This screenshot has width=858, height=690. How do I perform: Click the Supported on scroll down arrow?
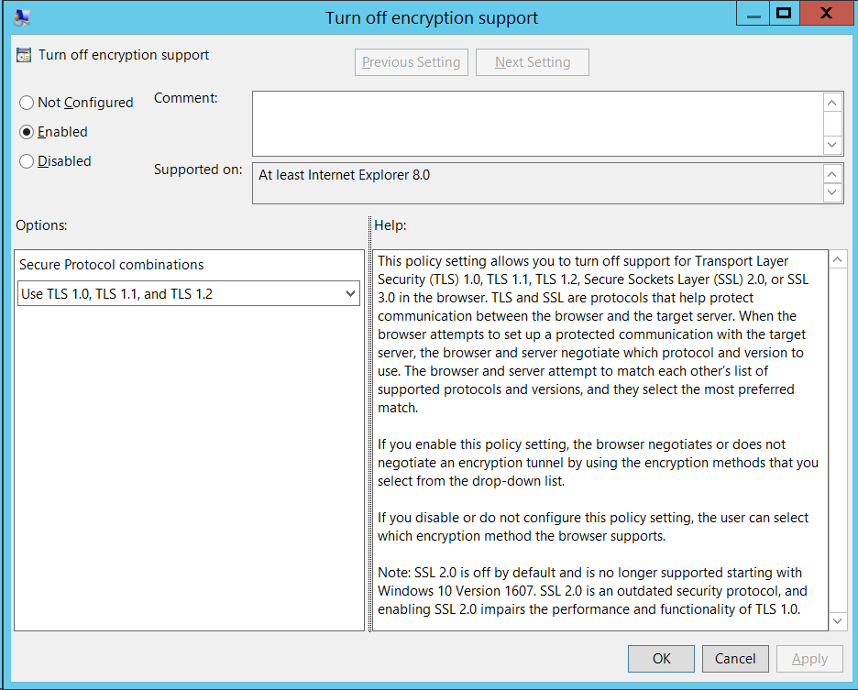[831, 192]
